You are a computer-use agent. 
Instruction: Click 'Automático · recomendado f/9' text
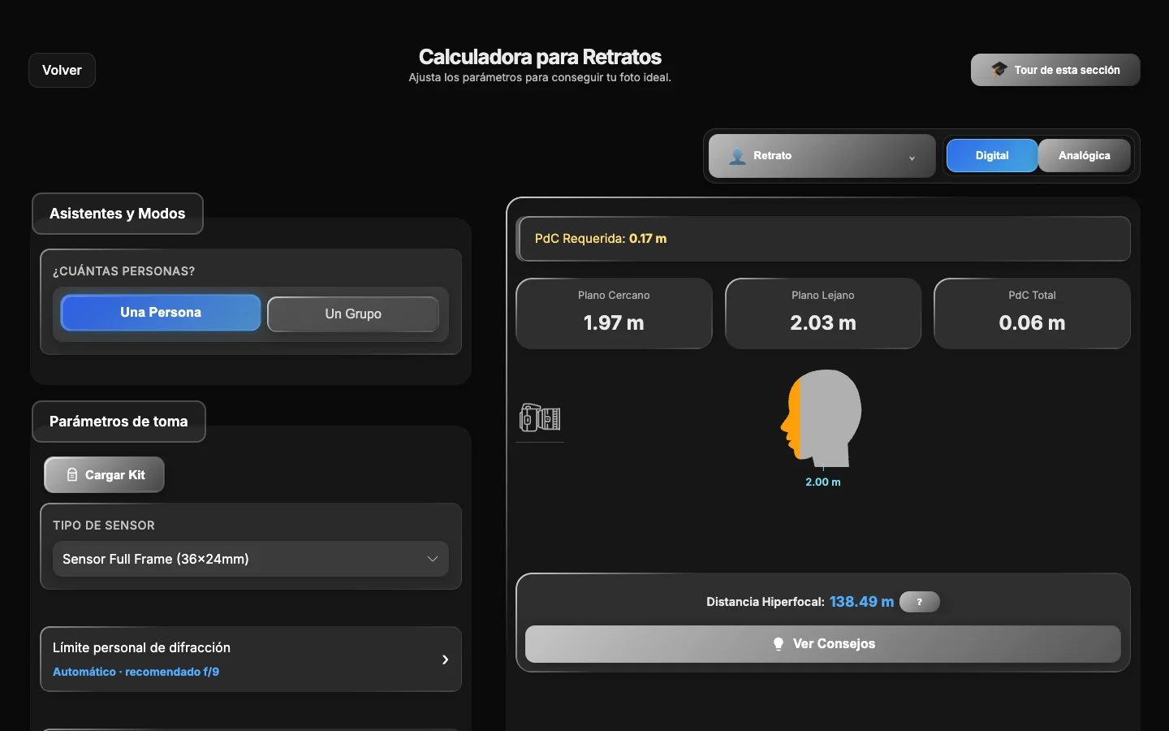pyautogui.click(x=136, y=672)
